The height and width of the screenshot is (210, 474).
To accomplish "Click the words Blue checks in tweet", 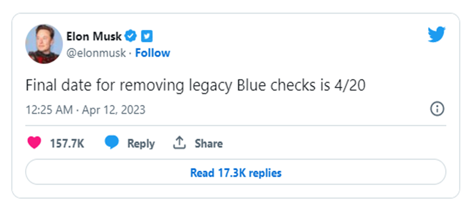I will click(x=278, y=85).
